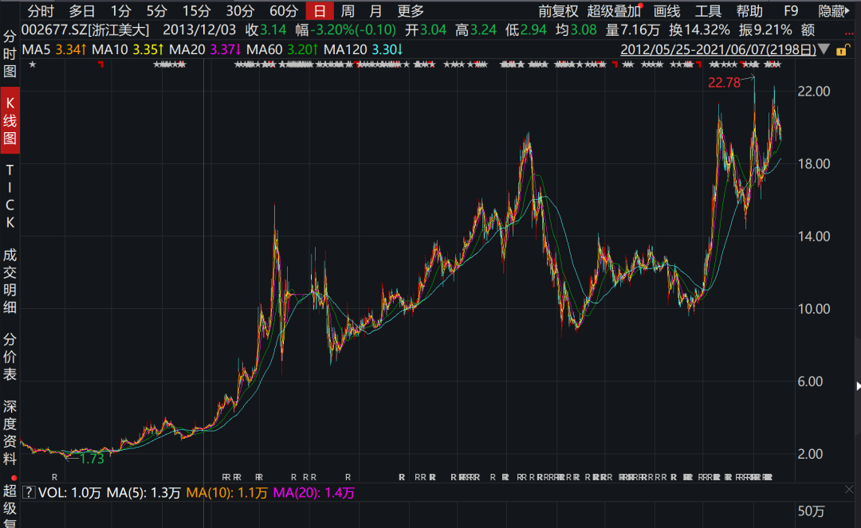Click the 振9.21% amplitude value
The height and width of the screenshot is (528, 861).
point(765,30)
